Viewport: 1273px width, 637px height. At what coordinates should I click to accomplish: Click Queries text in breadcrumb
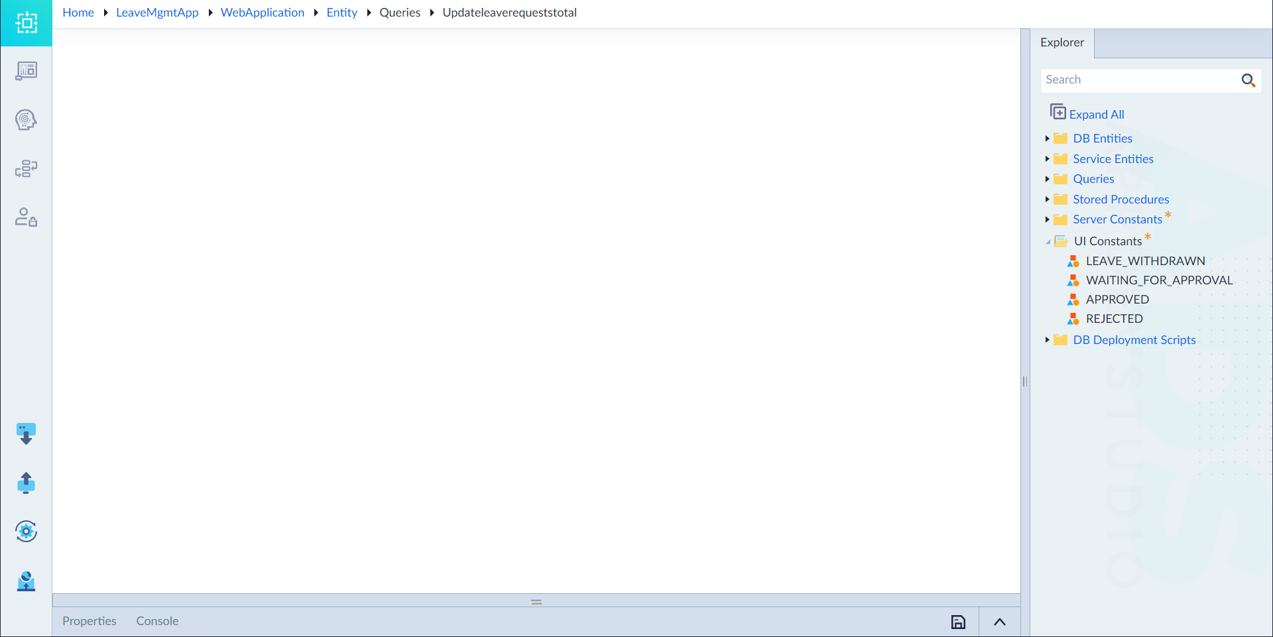coord(400,13)
